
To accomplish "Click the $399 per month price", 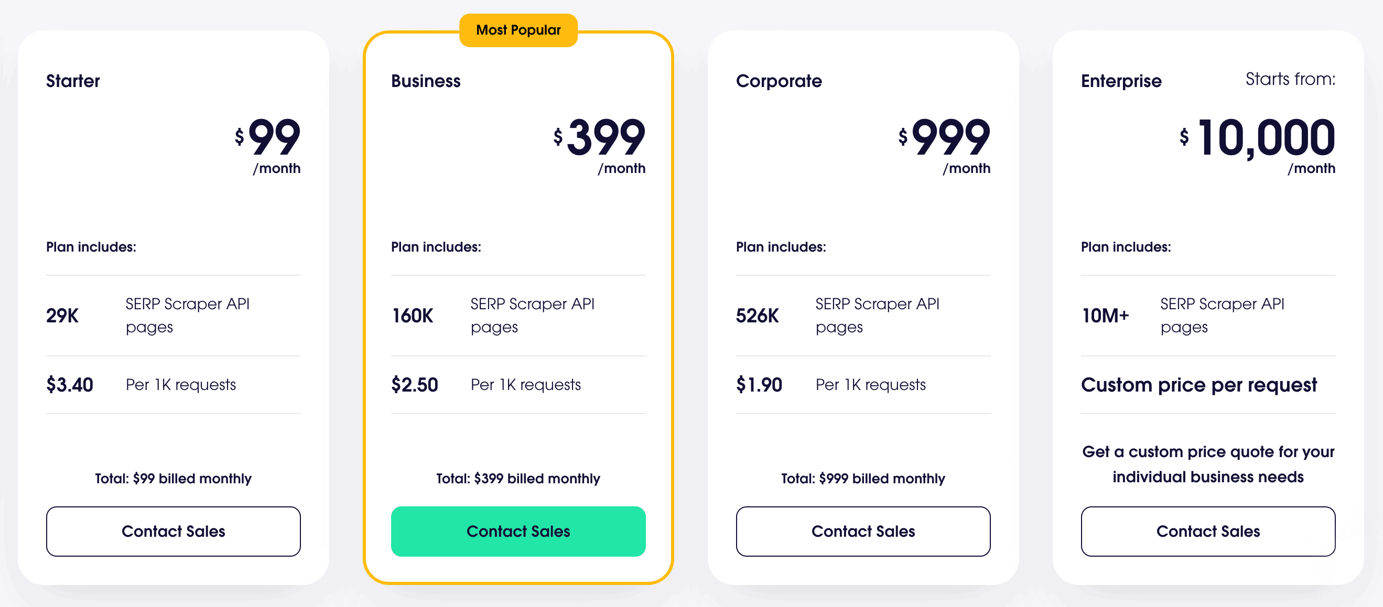I will pyautogui.click(x=599, y=145).
